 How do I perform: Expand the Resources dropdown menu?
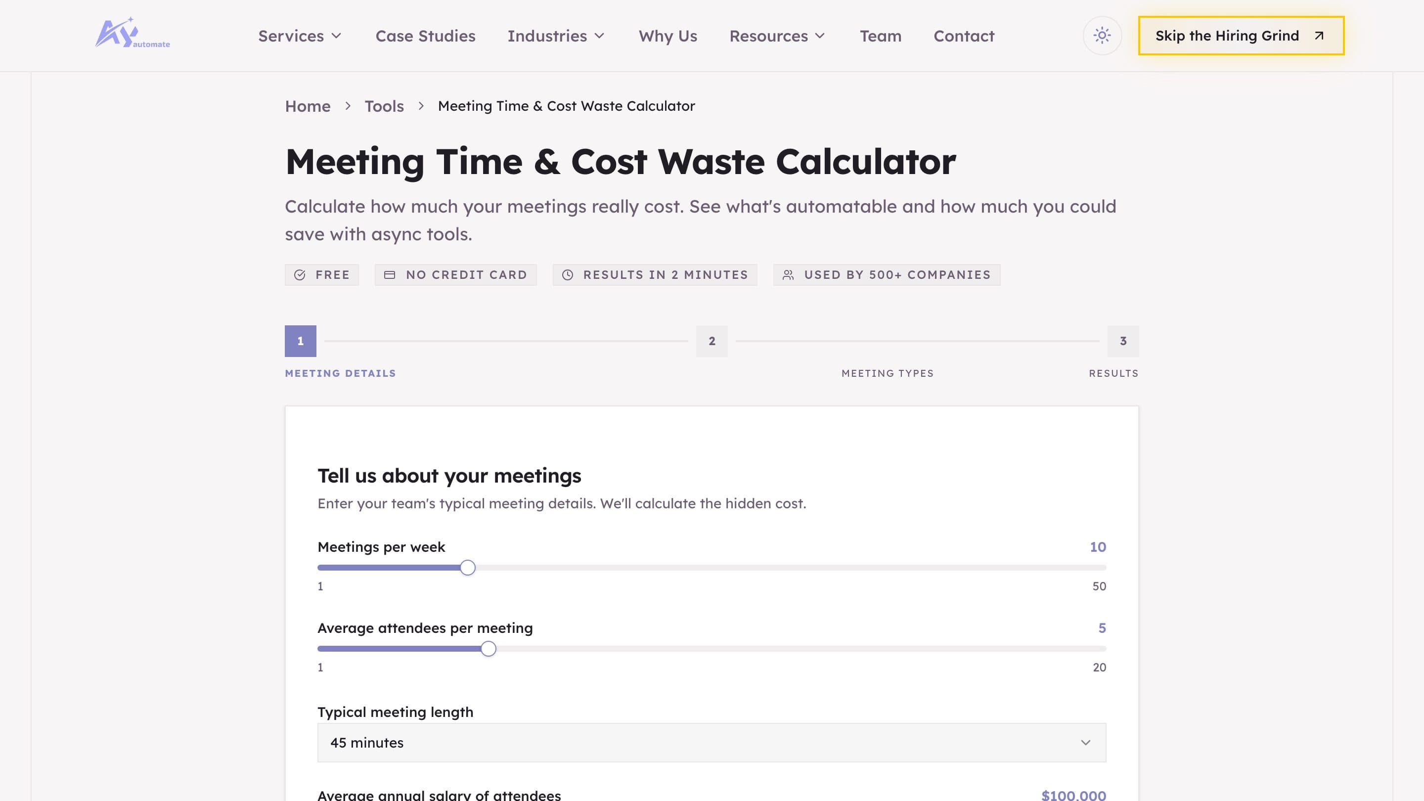tap(777, 36)
